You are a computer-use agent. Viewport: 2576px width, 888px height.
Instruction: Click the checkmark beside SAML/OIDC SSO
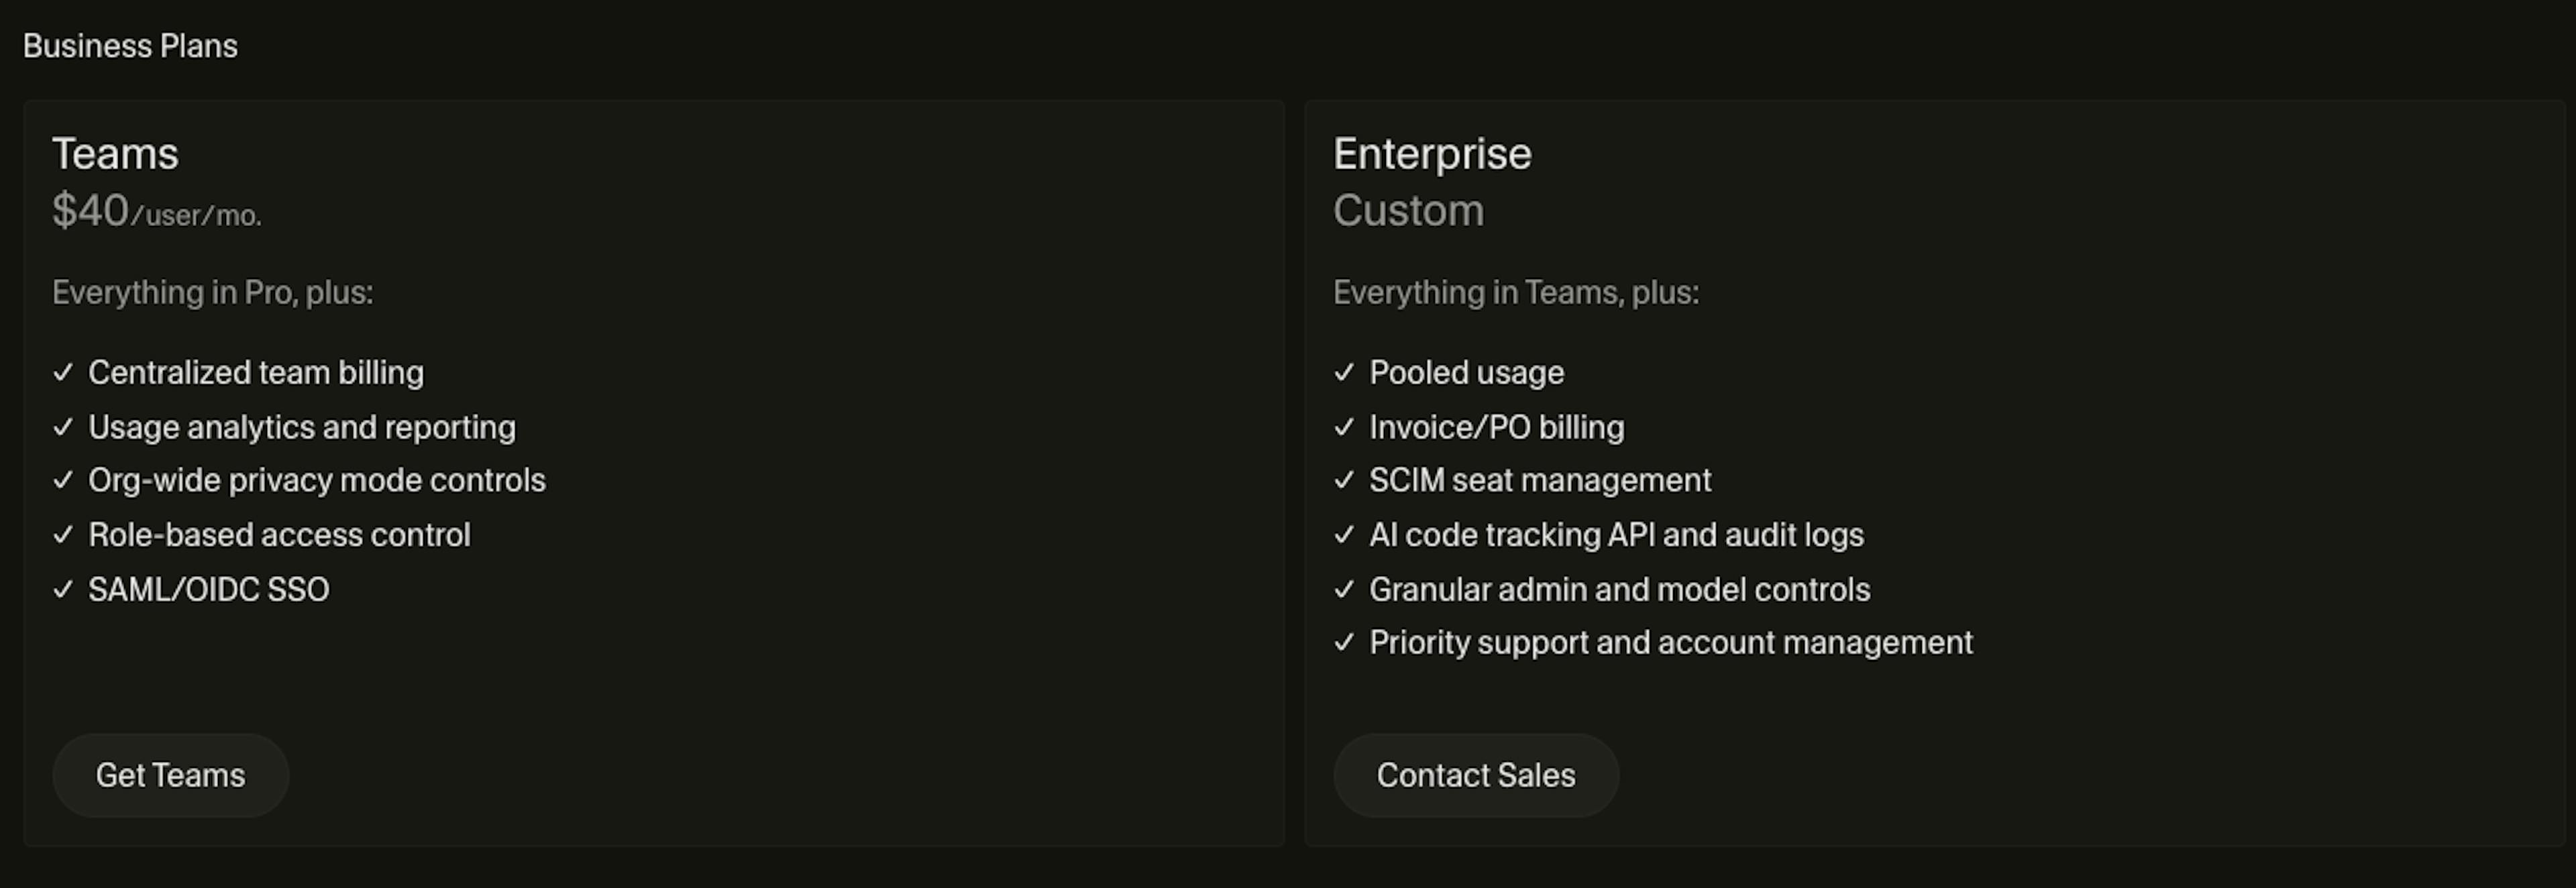point(63,589)
